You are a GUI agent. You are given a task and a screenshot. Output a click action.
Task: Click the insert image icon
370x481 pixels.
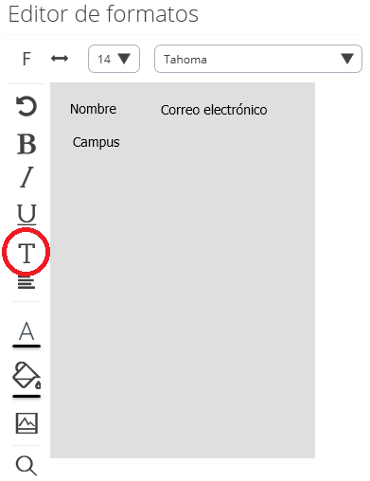click(26, 423)
